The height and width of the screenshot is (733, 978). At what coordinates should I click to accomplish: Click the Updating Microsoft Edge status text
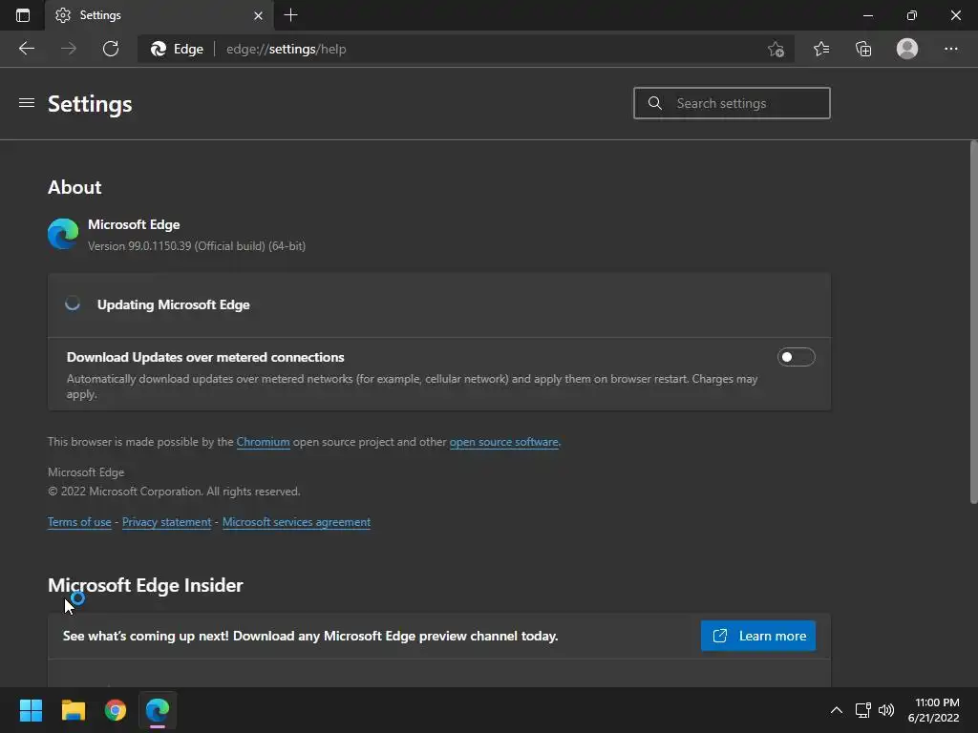174,304
